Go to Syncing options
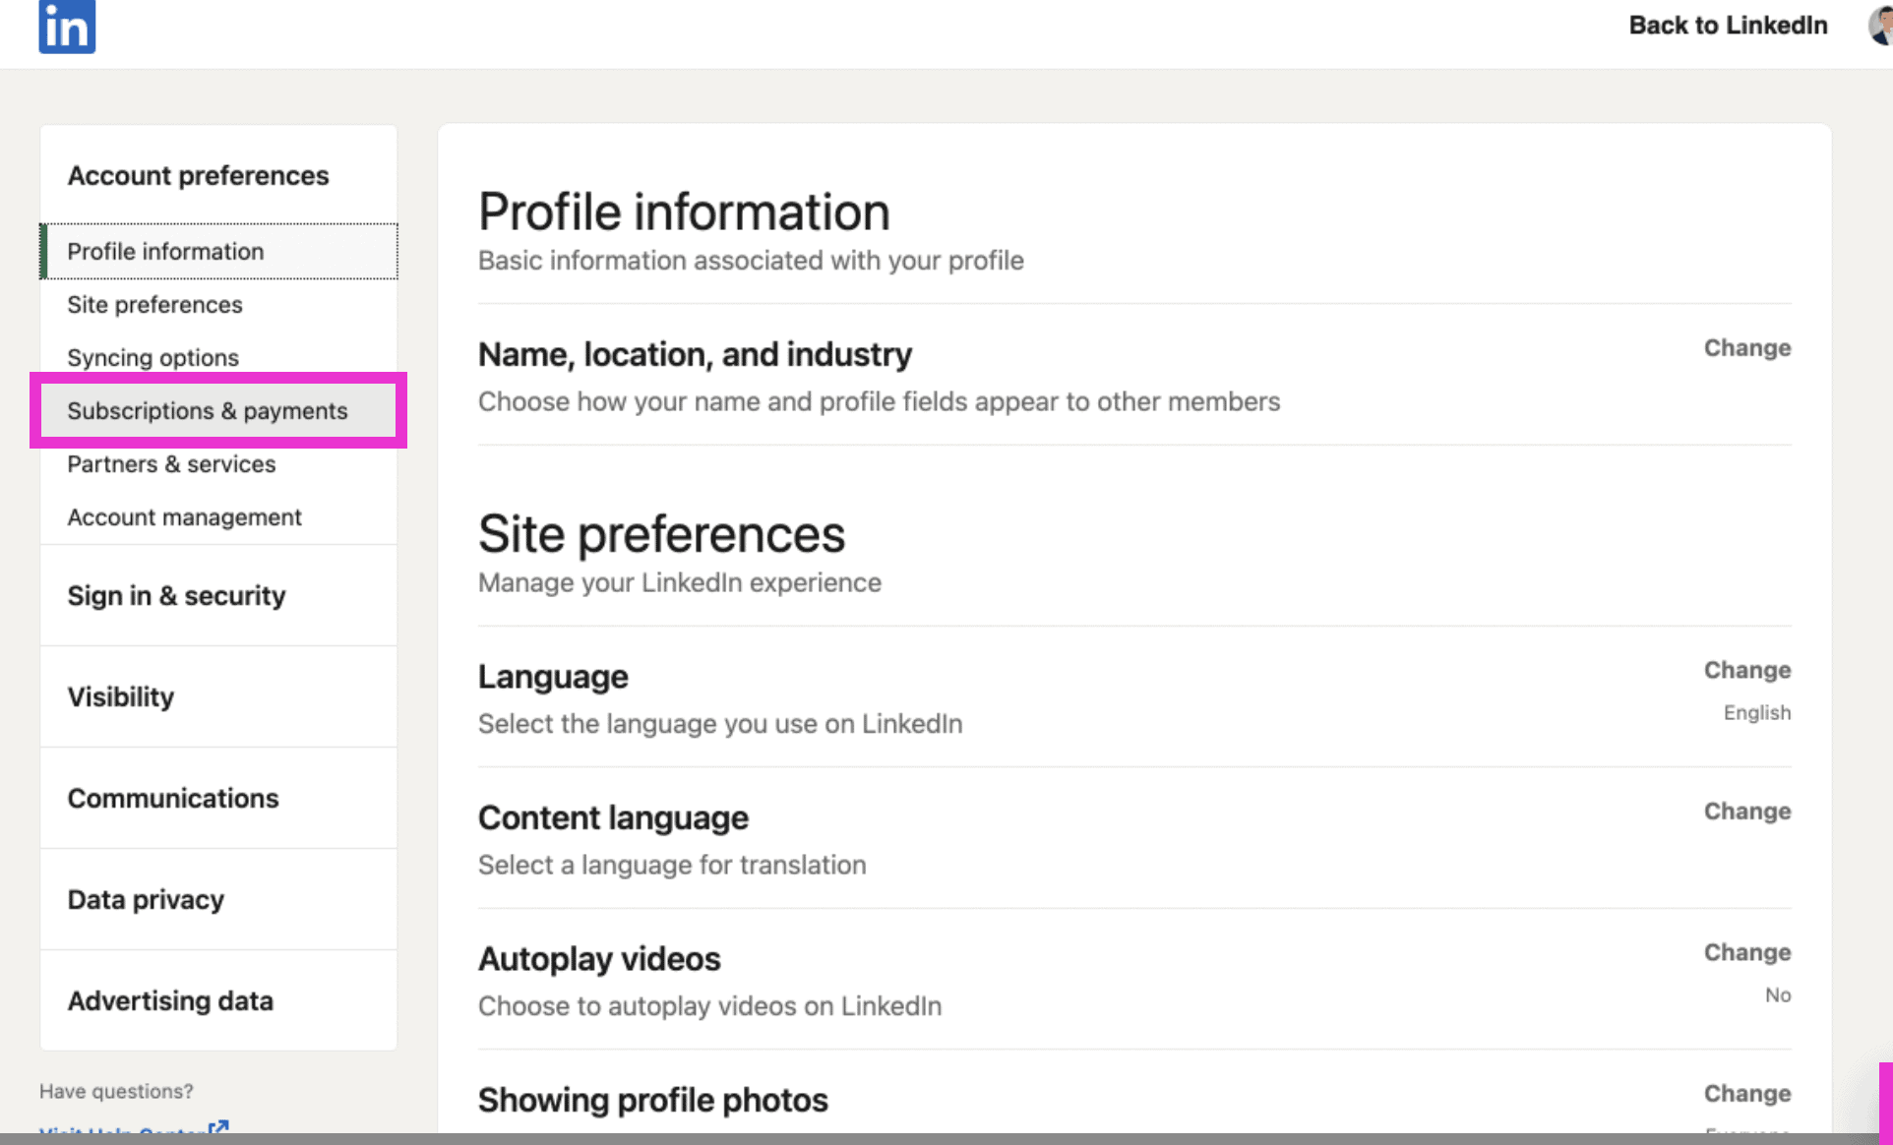This screenshot has height=1145, width=1893. click(x=153, y=358)
